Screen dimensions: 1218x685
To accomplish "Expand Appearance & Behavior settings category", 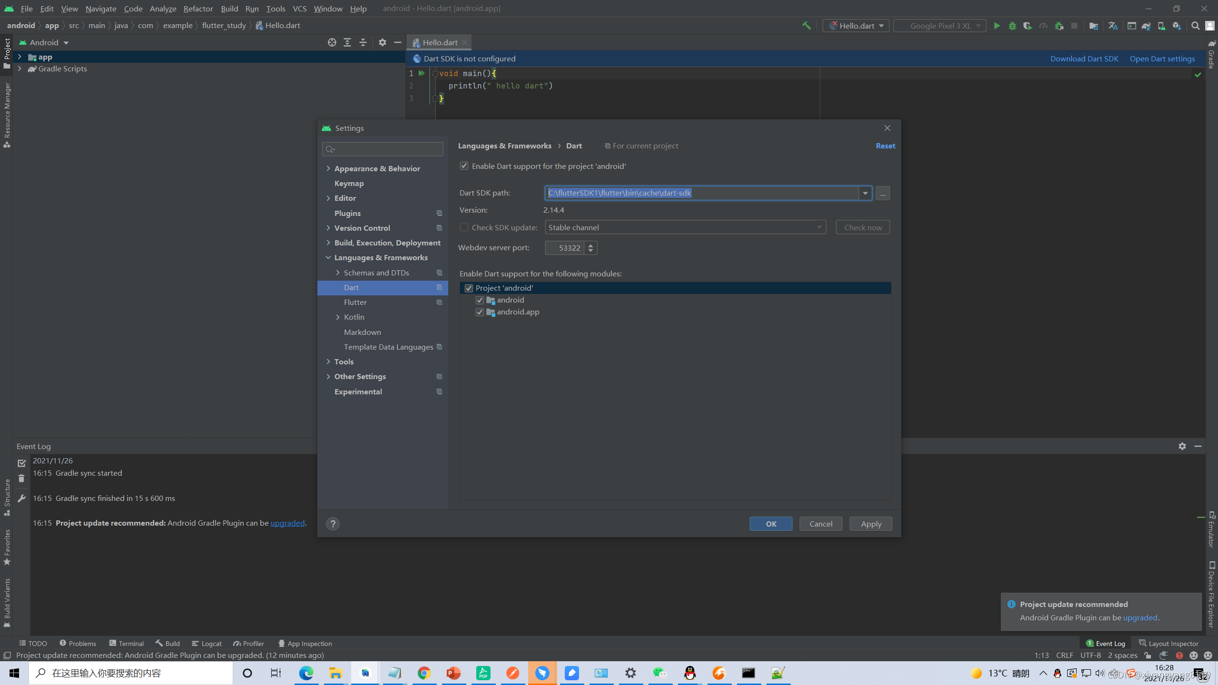I will [x=328, y=168].
